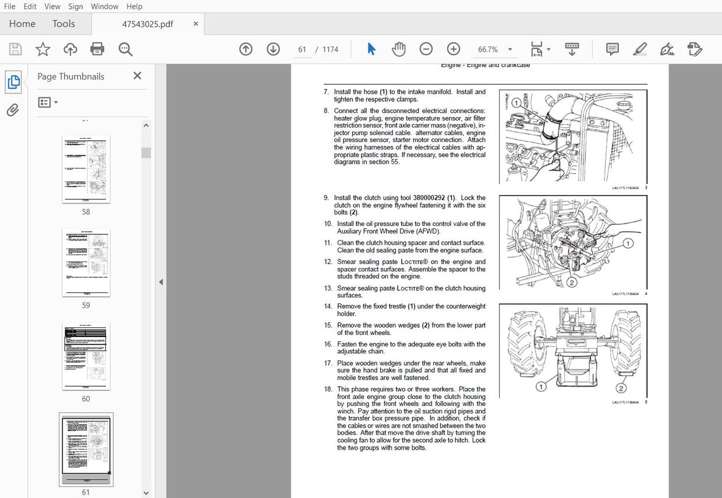The height and width of the screenshot is (498, 722).
Task: Open the page fit dropdown arrow
Action: 547,49
